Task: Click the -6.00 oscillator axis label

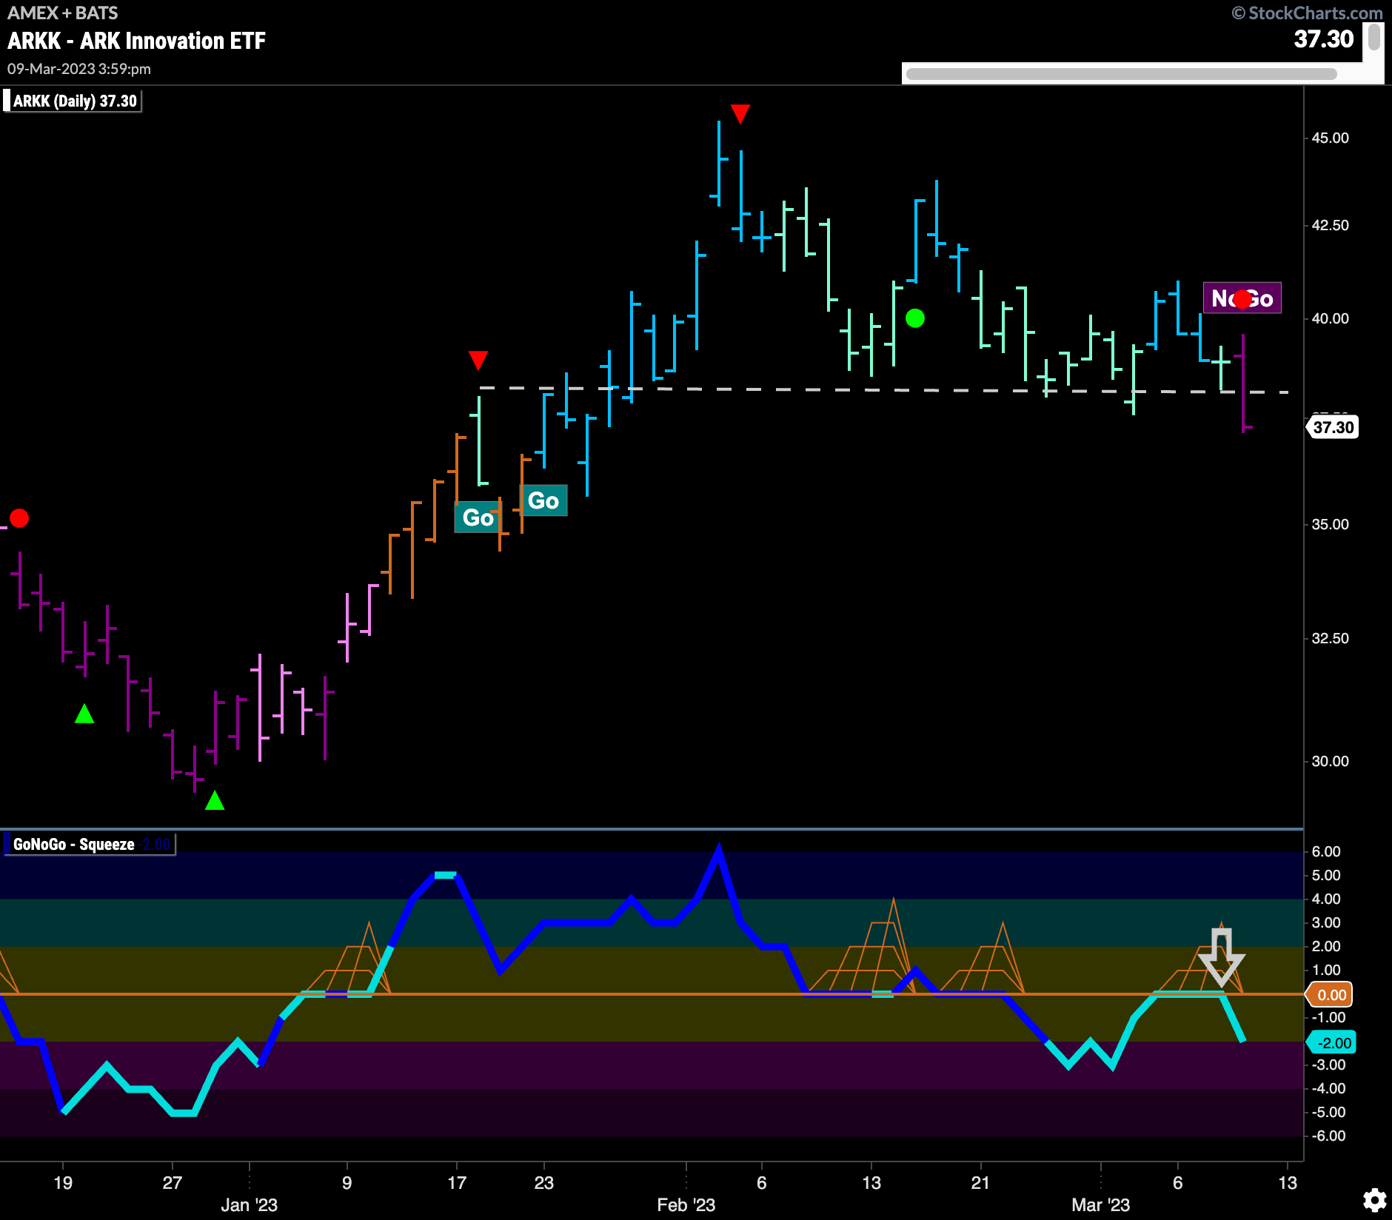Action: (x=1328, y=1136)
